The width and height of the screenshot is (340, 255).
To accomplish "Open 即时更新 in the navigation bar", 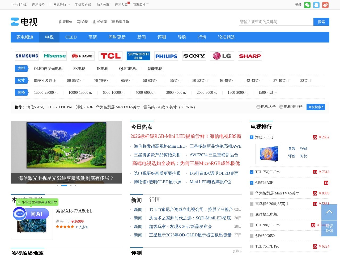I will 117,37.
